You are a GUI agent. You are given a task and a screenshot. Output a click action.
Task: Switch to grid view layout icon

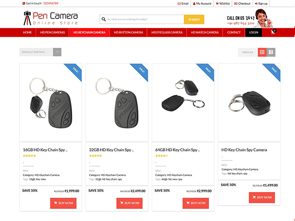262,52
